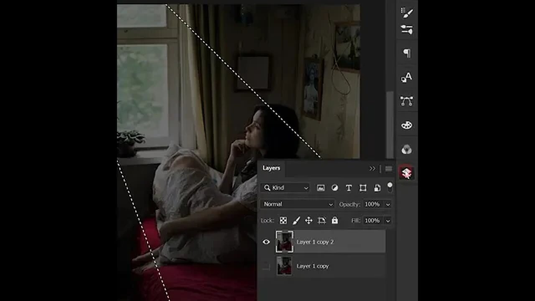
Task: Open the Character Styles panel icon
Action: pyautogui.click(x=407, y=77)
